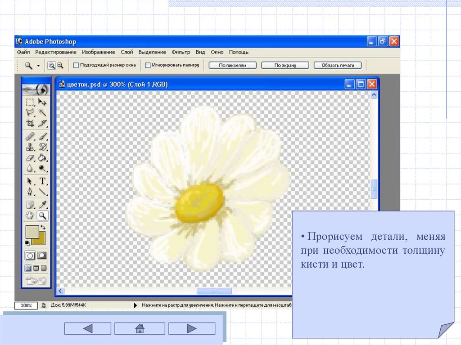
Task: Open the foreground color swatch
Action: [32, 232]
